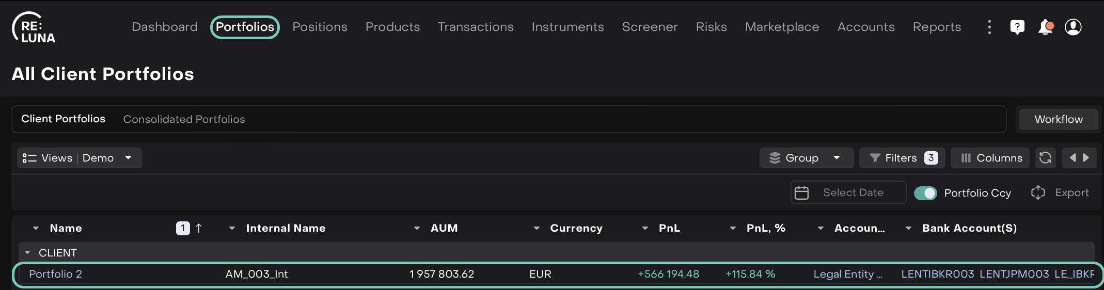Go to the Transactions menu
This screenshot has width=1104, height=290.
point(476,27)
